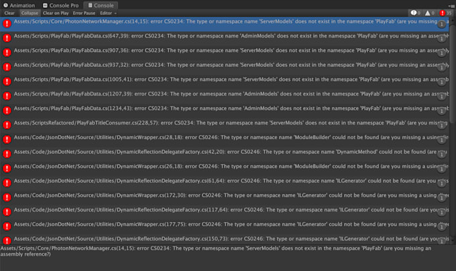
Task: Open the Editor dropdown
Action: tap(108, 13)
